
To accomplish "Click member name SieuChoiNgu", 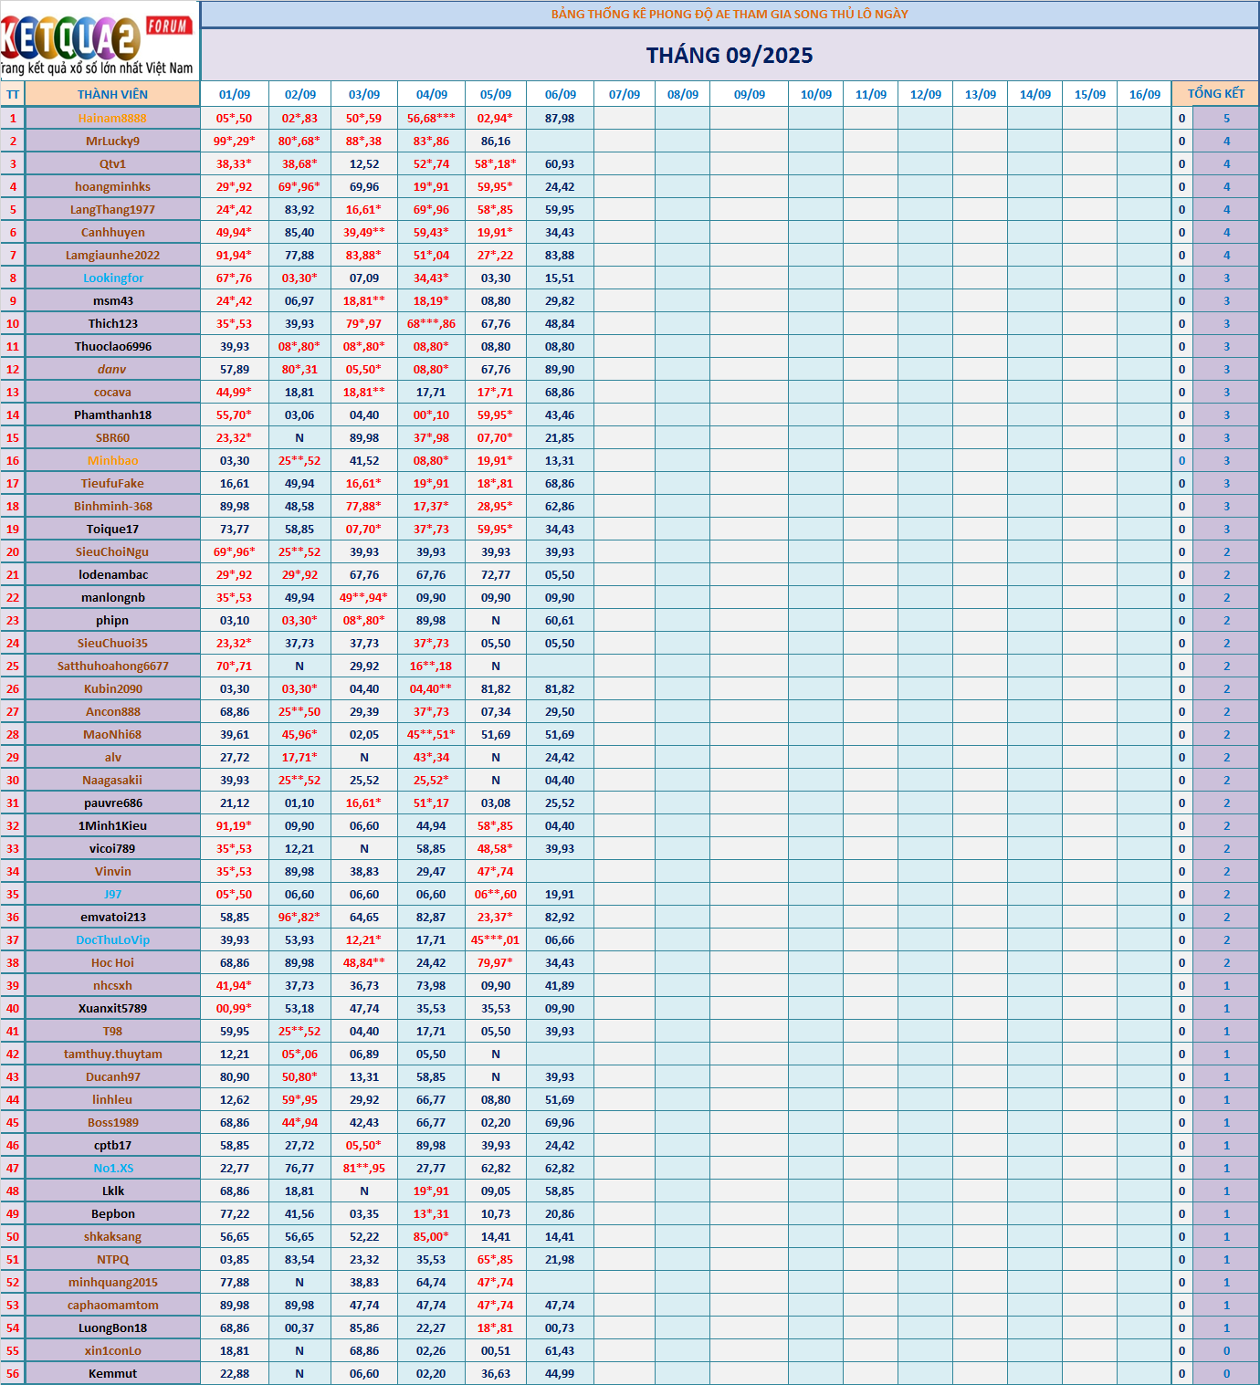I will (112, 551).
